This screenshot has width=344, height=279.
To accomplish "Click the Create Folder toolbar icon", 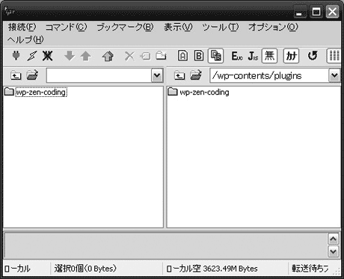I will click(x=161, y=55).
